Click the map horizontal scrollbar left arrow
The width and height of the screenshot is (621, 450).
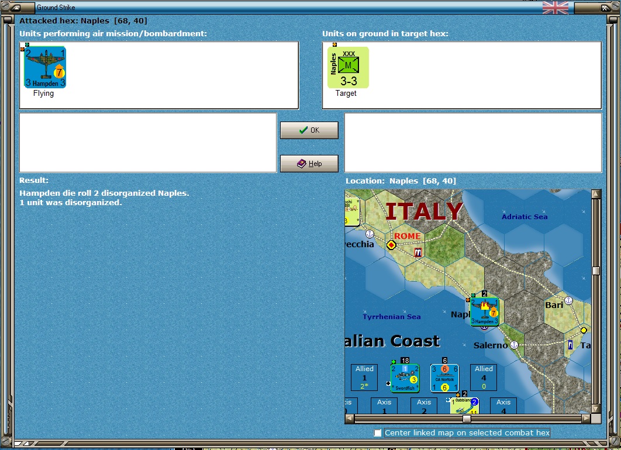tap(349, 418)
